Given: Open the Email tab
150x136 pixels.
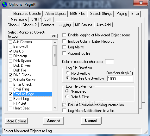Looking at the screenshot, I should 135,14.
